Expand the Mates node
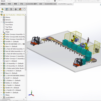The image size is (101, 101). point(1,95)
